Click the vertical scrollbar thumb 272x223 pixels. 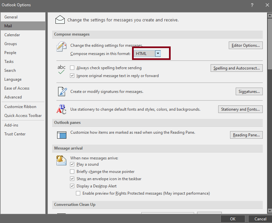[270, 43]
